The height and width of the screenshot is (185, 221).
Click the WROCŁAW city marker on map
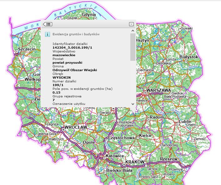click(63, 130)
